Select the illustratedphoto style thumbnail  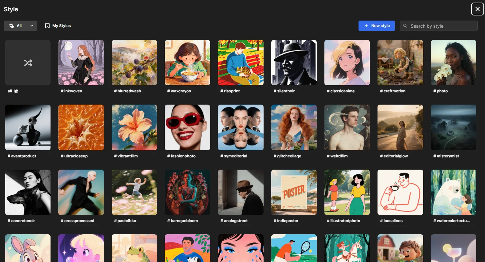pyautogui.click(x=347, y=192)
